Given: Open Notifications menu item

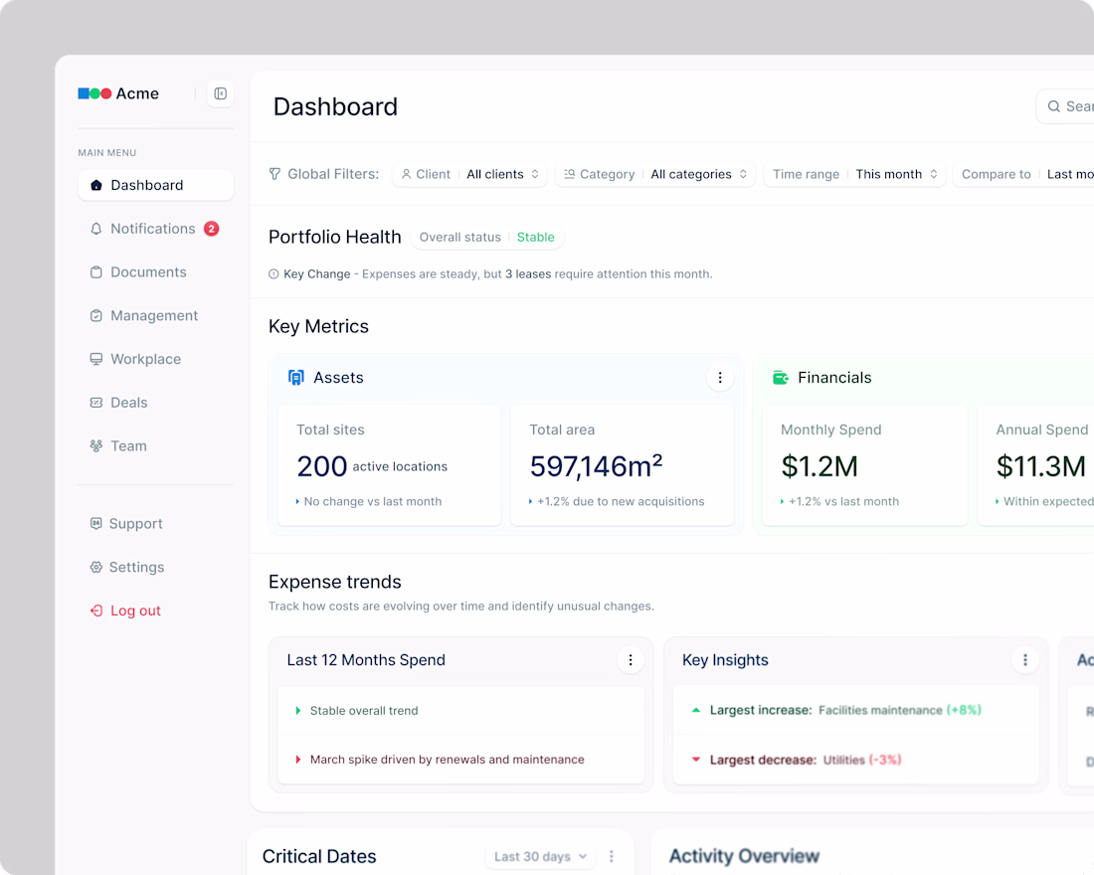Looking at the screenshot, I should point(155,229).
